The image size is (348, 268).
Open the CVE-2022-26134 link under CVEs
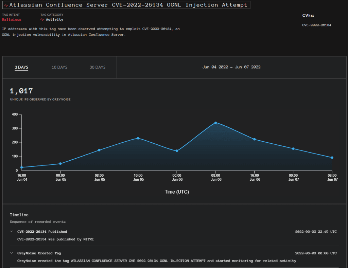(x=316, y=25)
